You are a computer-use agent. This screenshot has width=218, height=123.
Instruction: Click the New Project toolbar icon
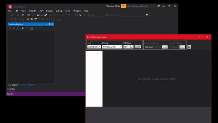(x=23, y=15)
